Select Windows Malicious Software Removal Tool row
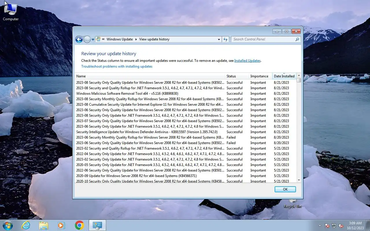 [185, 94]
